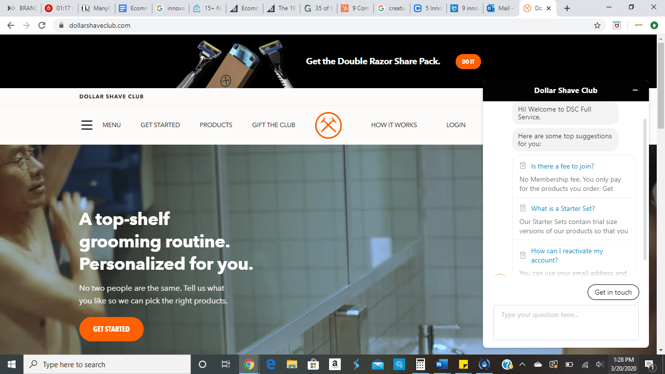The height and width of the screenshot is (374, 665).
Task: Switch to the Mail browser tab
Action: 501,8
